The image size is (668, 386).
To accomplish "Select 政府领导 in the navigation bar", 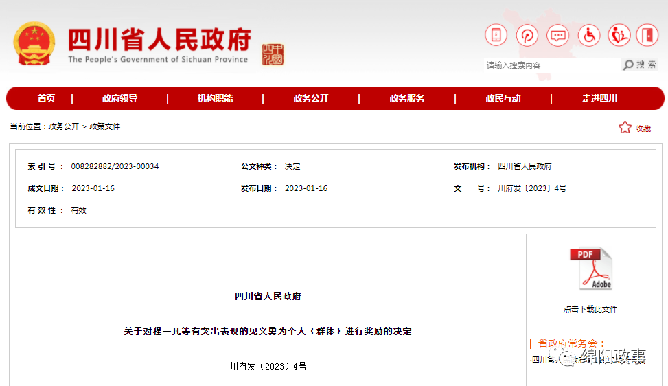I will (120, 98).
